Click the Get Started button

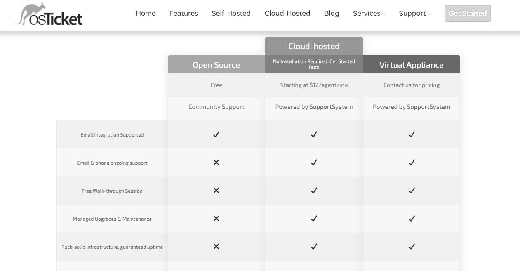(x=468, y=13)
